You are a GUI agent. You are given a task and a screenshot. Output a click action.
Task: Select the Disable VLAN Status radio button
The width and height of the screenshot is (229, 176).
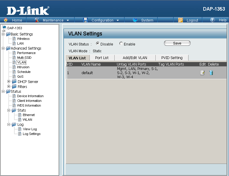(98, 43)
